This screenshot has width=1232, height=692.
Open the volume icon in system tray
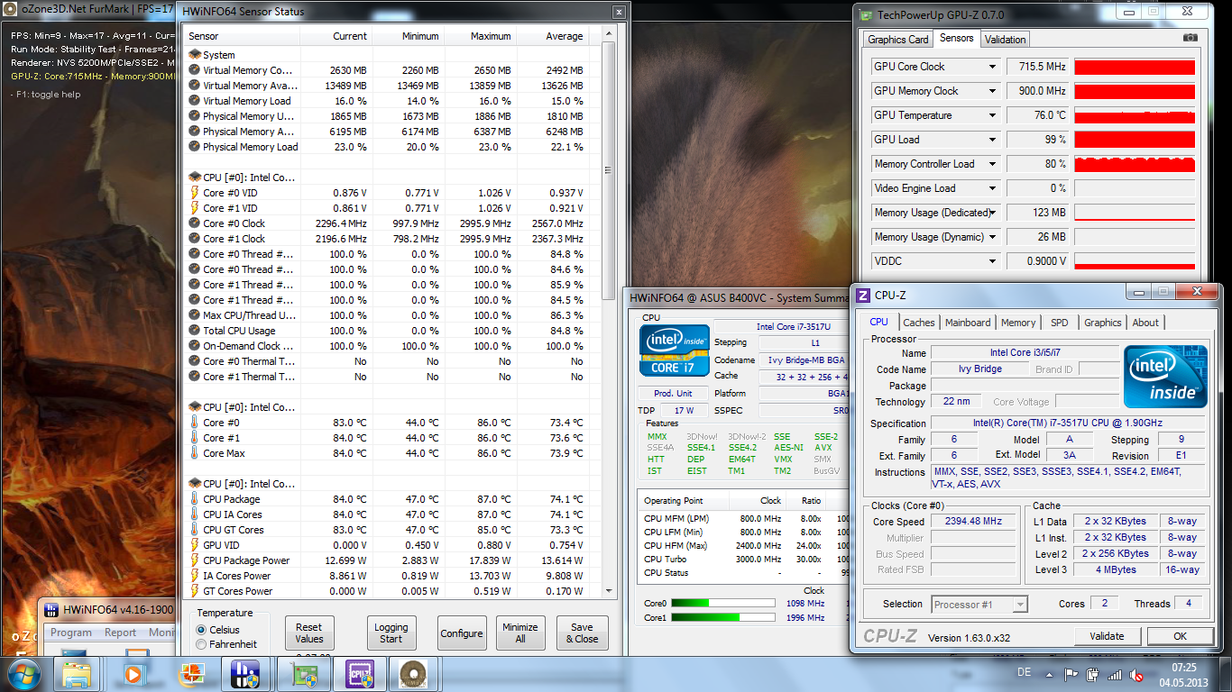tap(1137, 674)
